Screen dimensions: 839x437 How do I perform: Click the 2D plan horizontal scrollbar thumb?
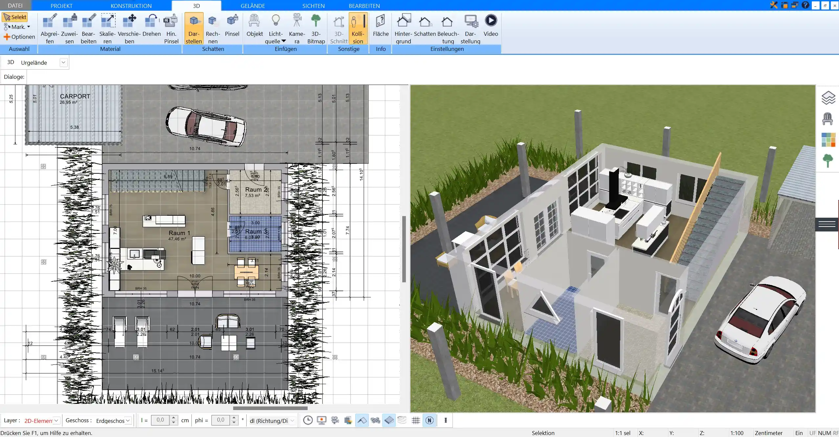tap(270, 408)
